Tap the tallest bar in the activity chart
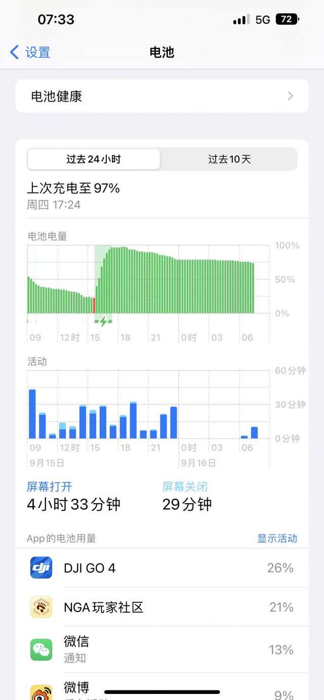324x700 pixels. pyautogui.click(x=32, y=412)
